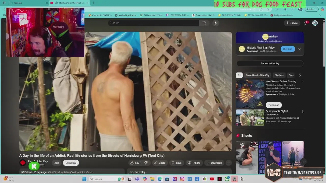Open weather widget showing 77°F Sunny
The height and width of the screenshot is (183, 326).
point(9,179)
